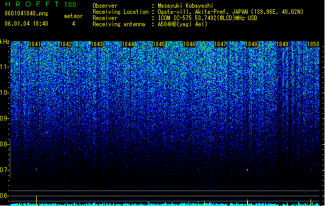Screen dimensions: 325x206
Task: Select the 1848 time marker label
Action: pos(251,44)
